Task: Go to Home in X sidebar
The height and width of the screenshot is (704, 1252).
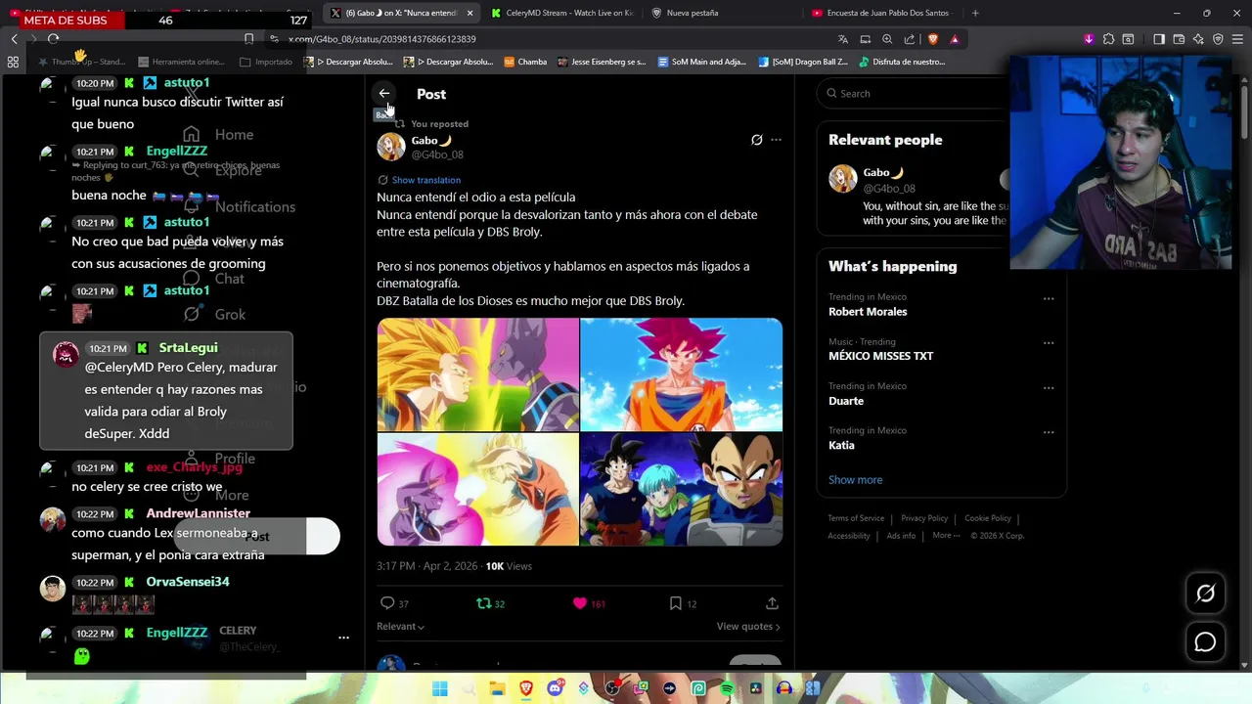Action: [x=218, y=135]
